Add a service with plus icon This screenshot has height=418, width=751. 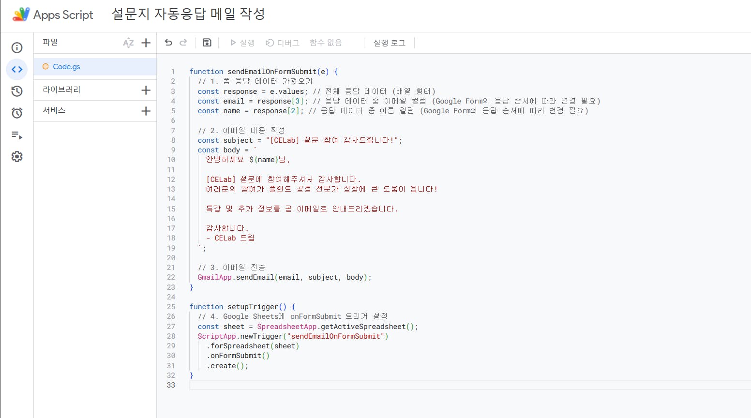[x=146, y=111]
